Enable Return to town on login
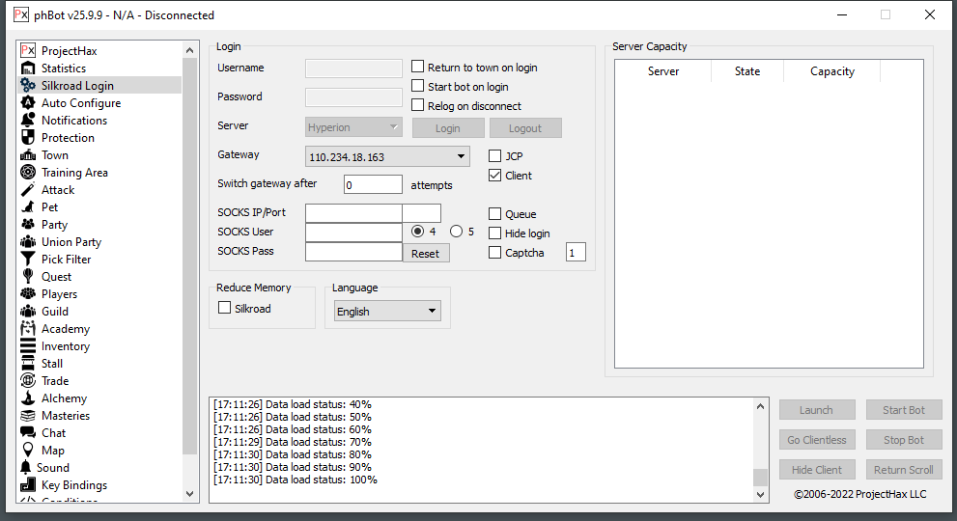Screen dimensions: 957x521 tap(418, 68)
